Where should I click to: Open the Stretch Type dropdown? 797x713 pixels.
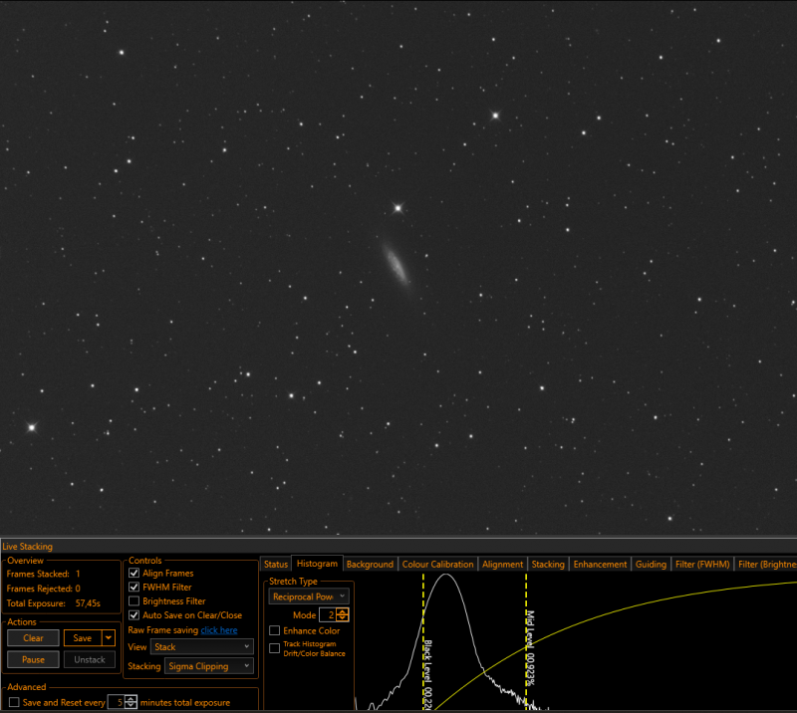[309, 596]
